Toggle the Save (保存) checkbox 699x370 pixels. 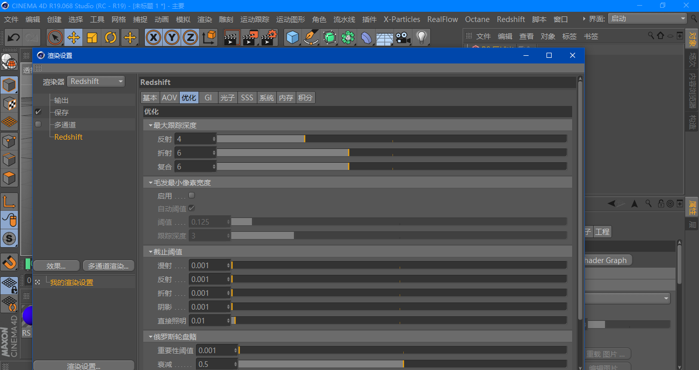coord(38,112)
